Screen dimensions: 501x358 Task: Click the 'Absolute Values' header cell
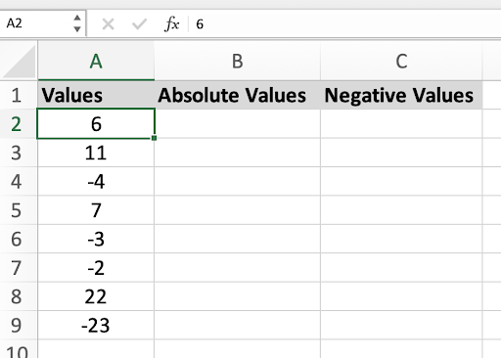pos(237,95)
